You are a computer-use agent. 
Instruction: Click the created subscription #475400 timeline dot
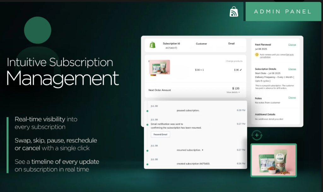click(147, 165)
